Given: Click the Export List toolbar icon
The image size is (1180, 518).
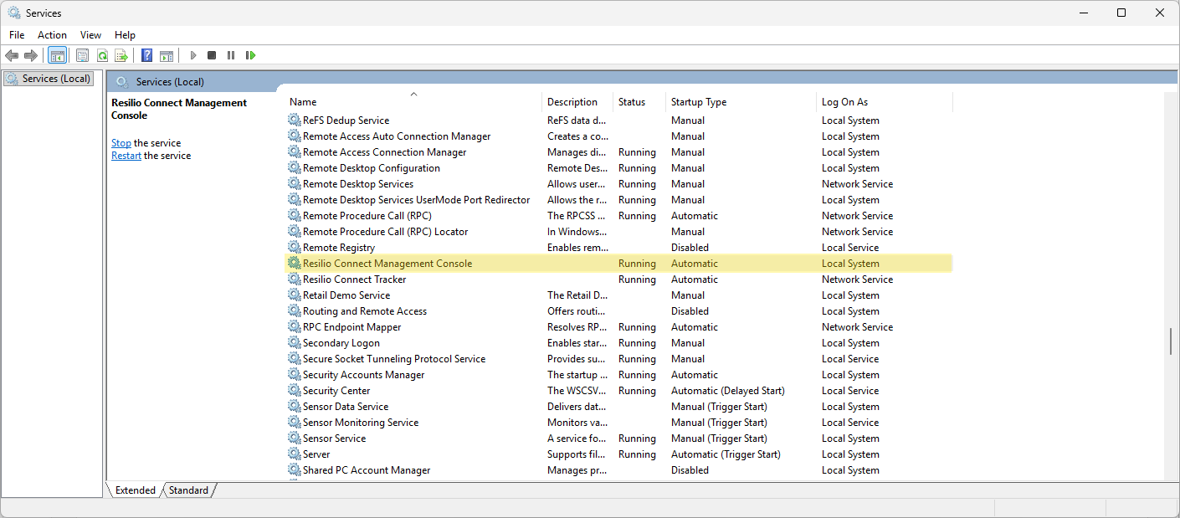Looking at the screenshot, I should point(121,55).
